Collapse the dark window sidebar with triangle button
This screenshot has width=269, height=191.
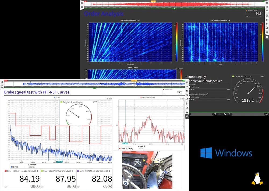coord(267,37)
